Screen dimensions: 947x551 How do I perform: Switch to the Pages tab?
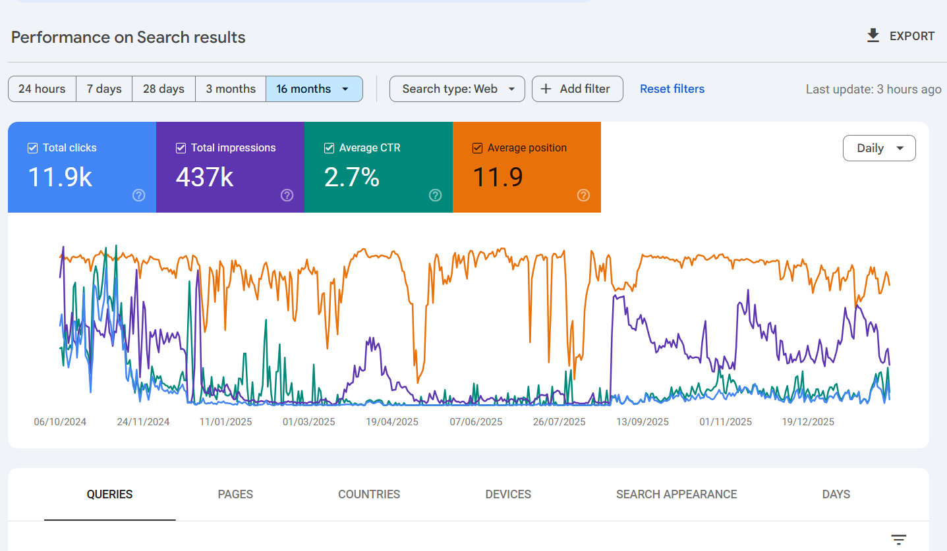tap(235, 494)
